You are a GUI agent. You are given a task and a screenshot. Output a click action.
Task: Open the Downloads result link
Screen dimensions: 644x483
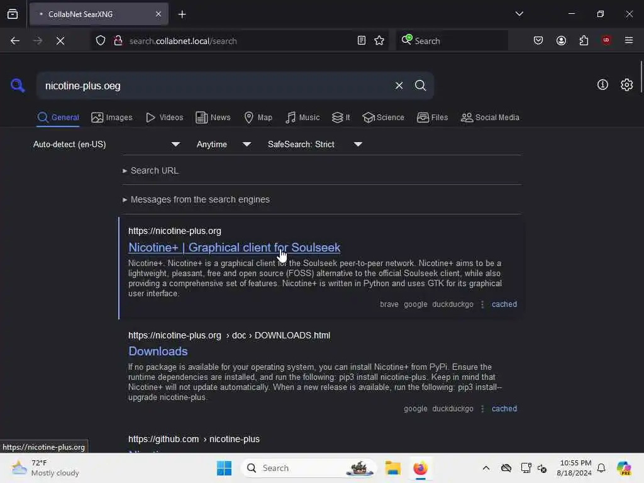[x=158, y=352]
